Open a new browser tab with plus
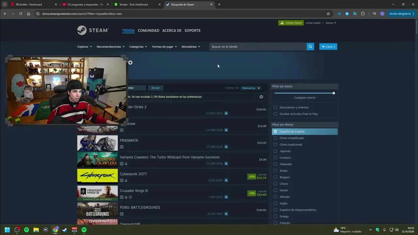This screenshot has width=418, height=235. (219, 5)
